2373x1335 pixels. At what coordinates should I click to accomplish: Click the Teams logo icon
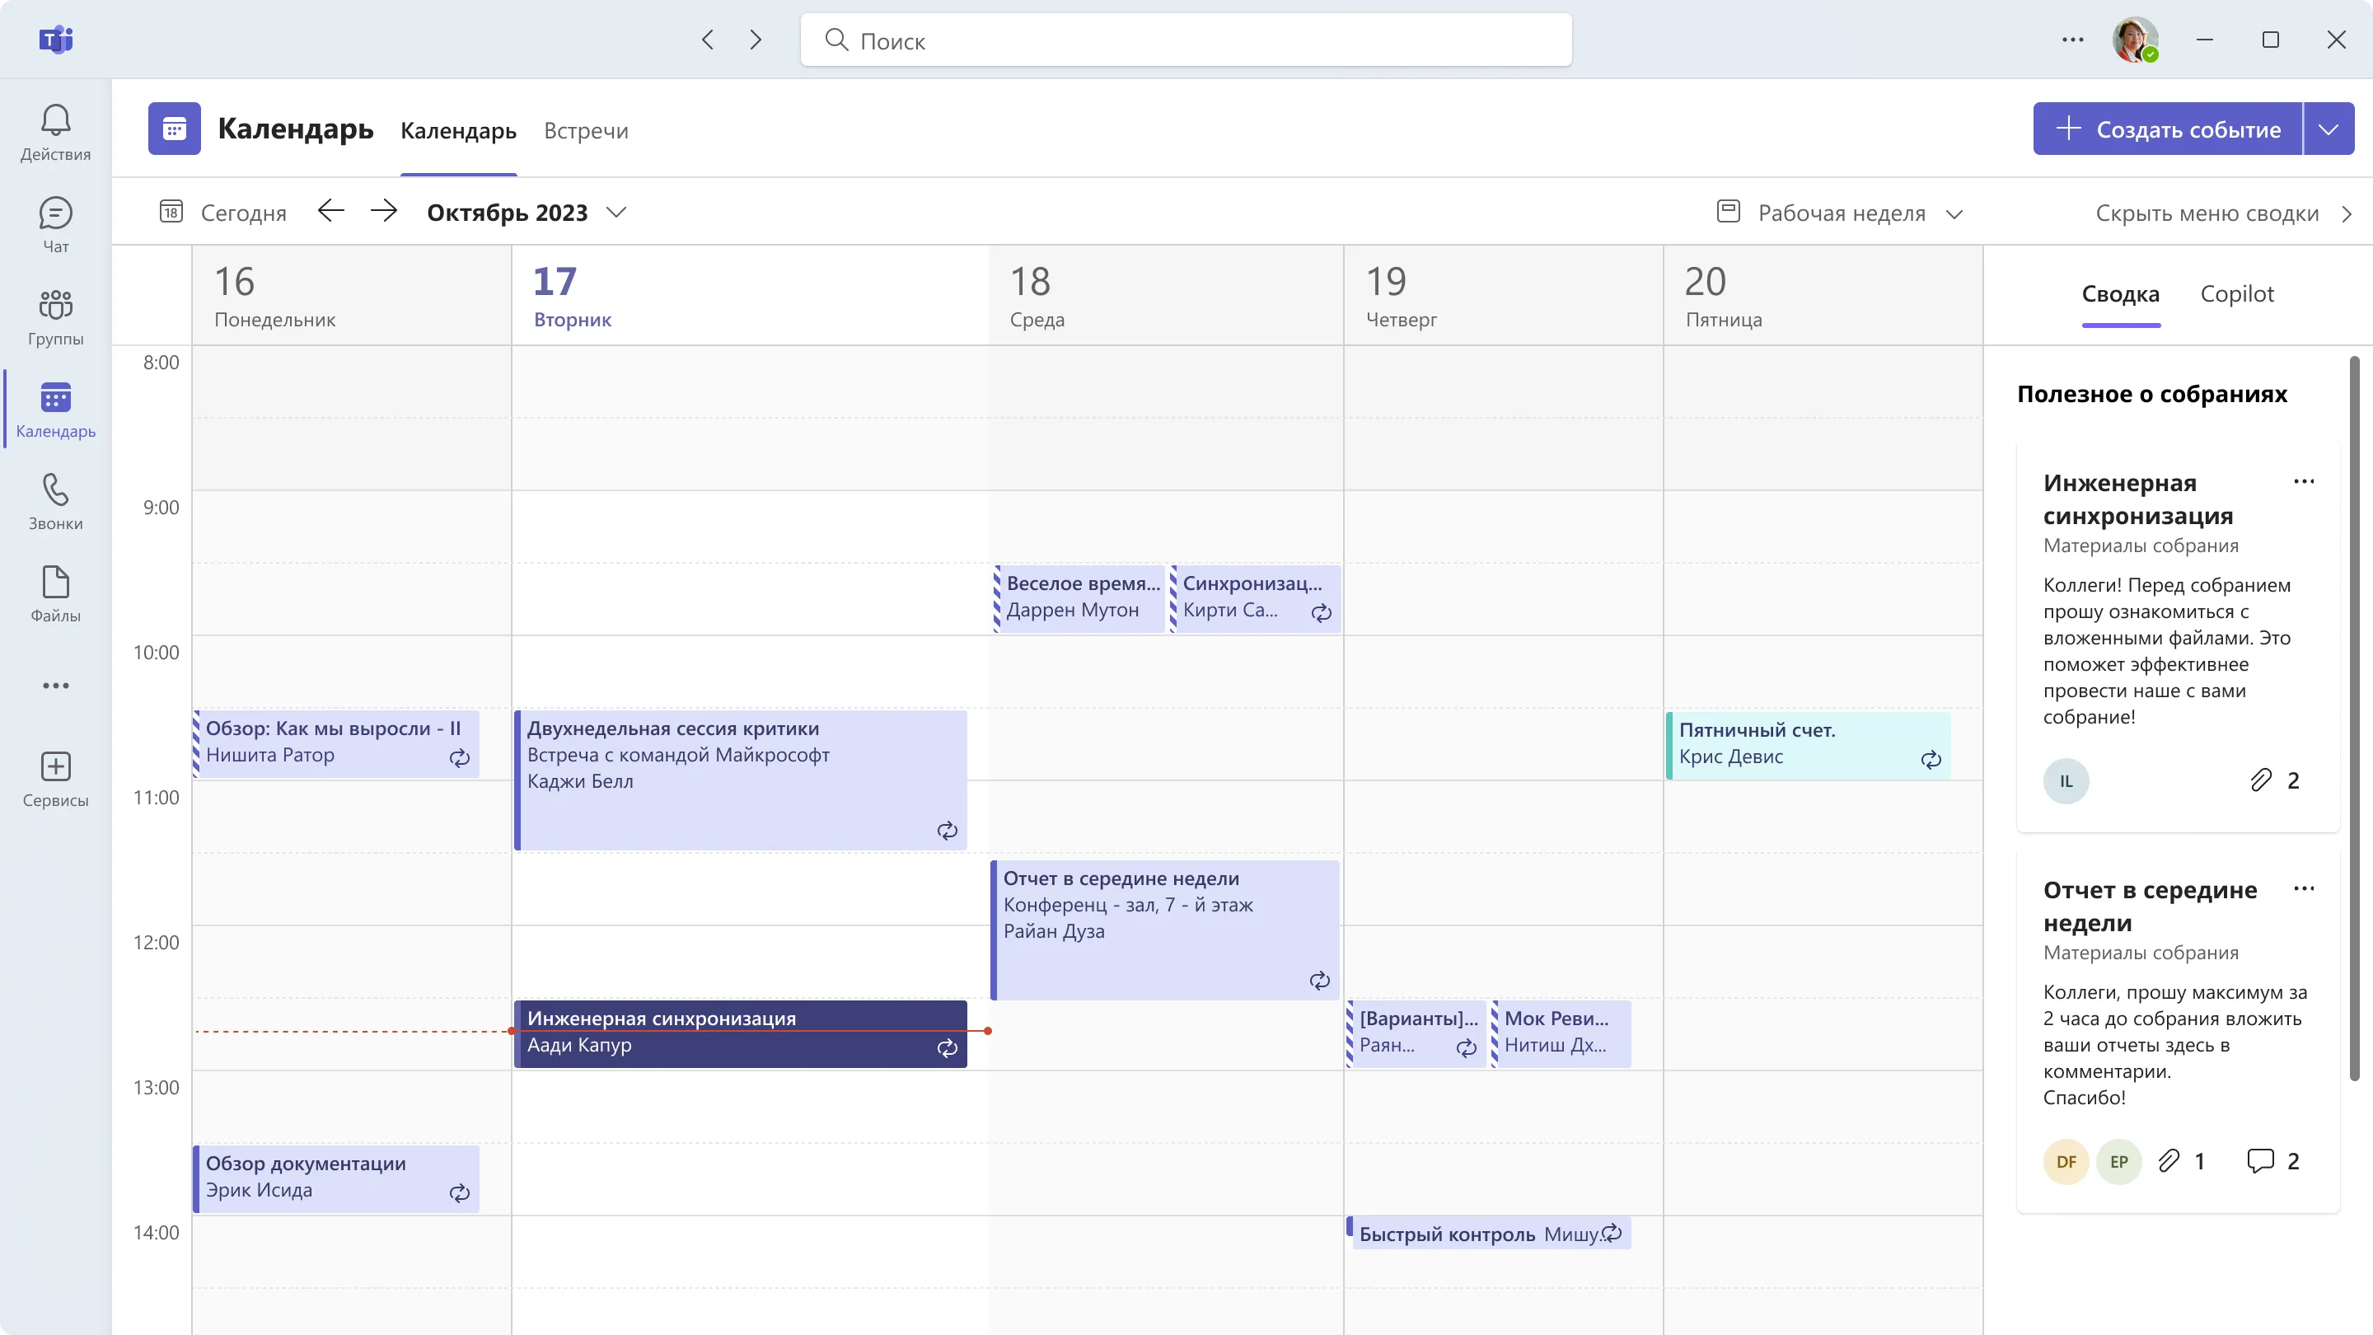pyautogui.click(x=55, y=40)
